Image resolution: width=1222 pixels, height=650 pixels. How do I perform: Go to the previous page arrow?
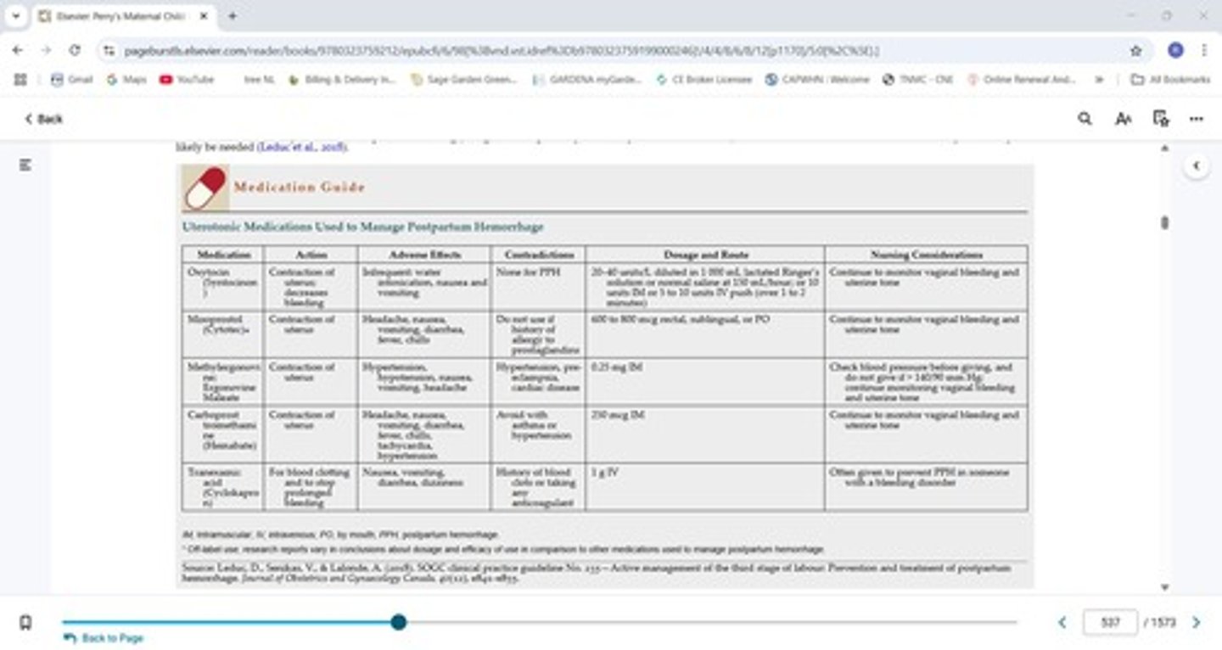click(1062, 623)
